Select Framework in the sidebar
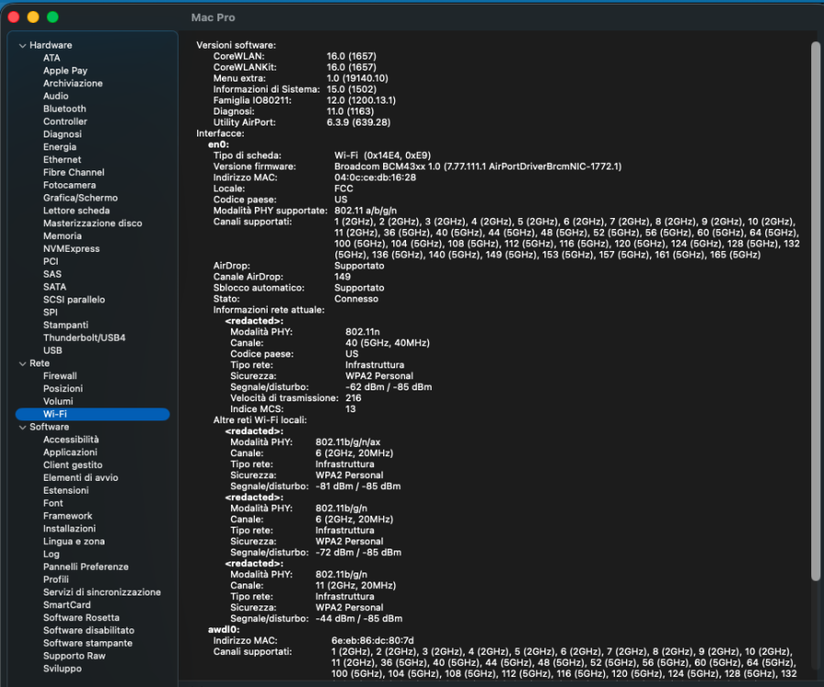Screen dimensions: 824x687 [67, 516]
